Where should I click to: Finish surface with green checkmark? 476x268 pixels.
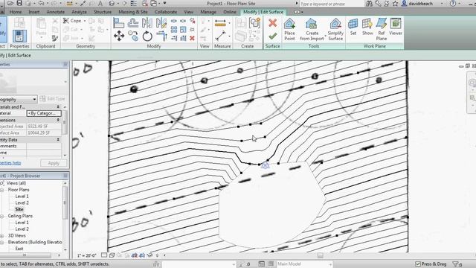click(273, 36)
